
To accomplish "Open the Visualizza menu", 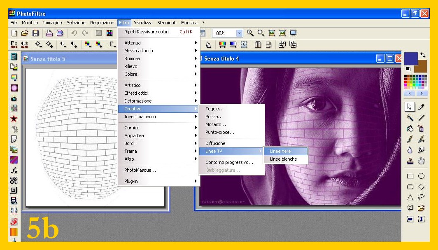I will point(143,23).
